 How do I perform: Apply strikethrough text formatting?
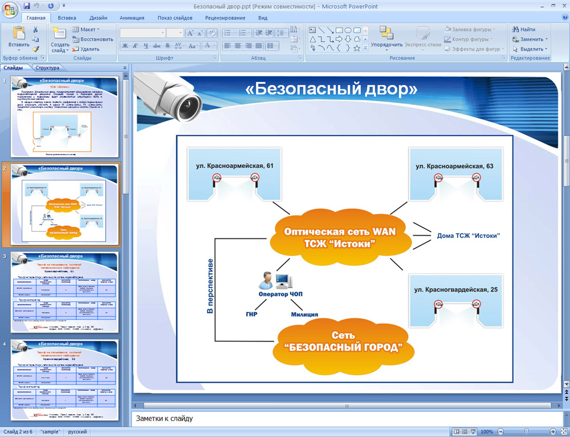pos(157,46)
